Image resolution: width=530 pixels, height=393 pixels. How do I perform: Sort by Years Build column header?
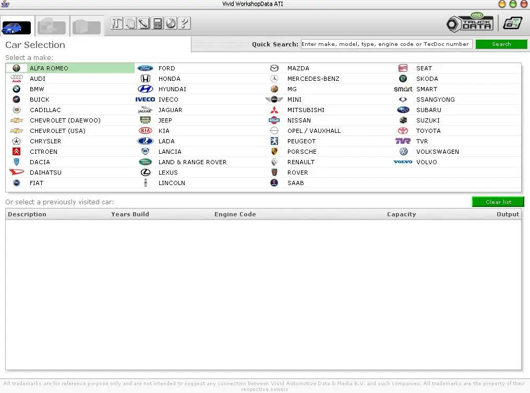point(130,214)
